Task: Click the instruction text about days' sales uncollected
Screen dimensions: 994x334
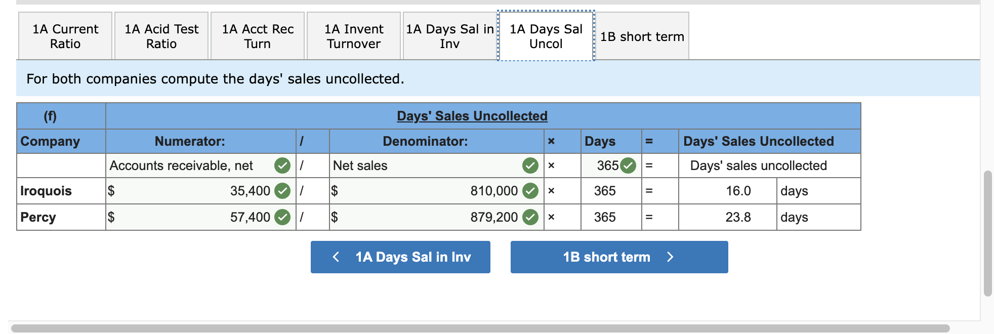Action: pos(215,79)
